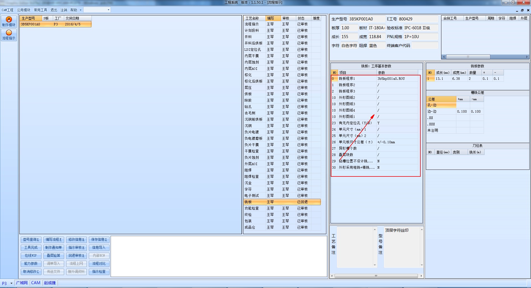Click the 信息导入 button
This screenshot has height=288, width=531.
tap(99, 248)
